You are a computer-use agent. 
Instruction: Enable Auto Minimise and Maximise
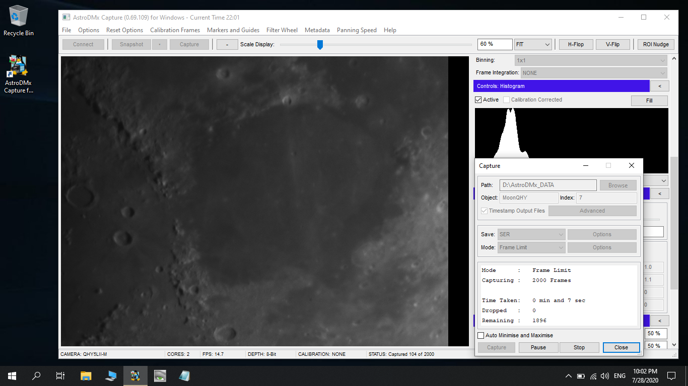coord(481,335)
